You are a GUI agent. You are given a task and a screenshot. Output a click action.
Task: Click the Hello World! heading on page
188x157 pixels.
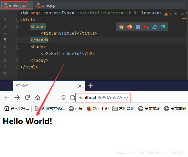click(x=27, y=121)
